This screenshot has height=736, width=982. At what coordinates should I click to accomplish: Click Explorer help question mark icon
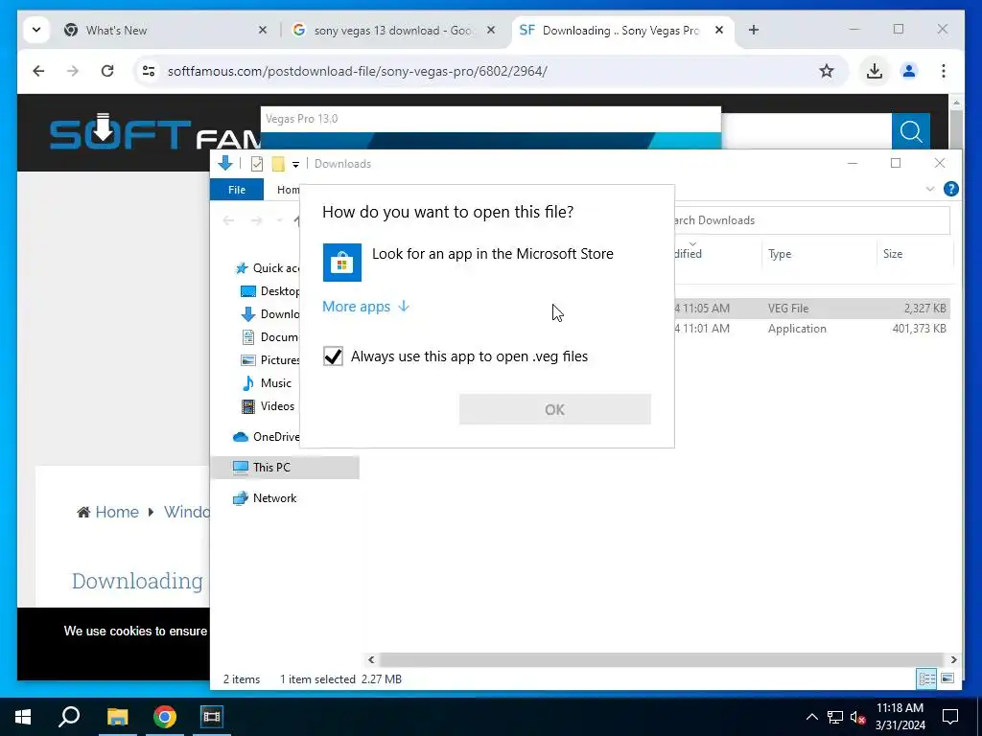tap(950, 189)
